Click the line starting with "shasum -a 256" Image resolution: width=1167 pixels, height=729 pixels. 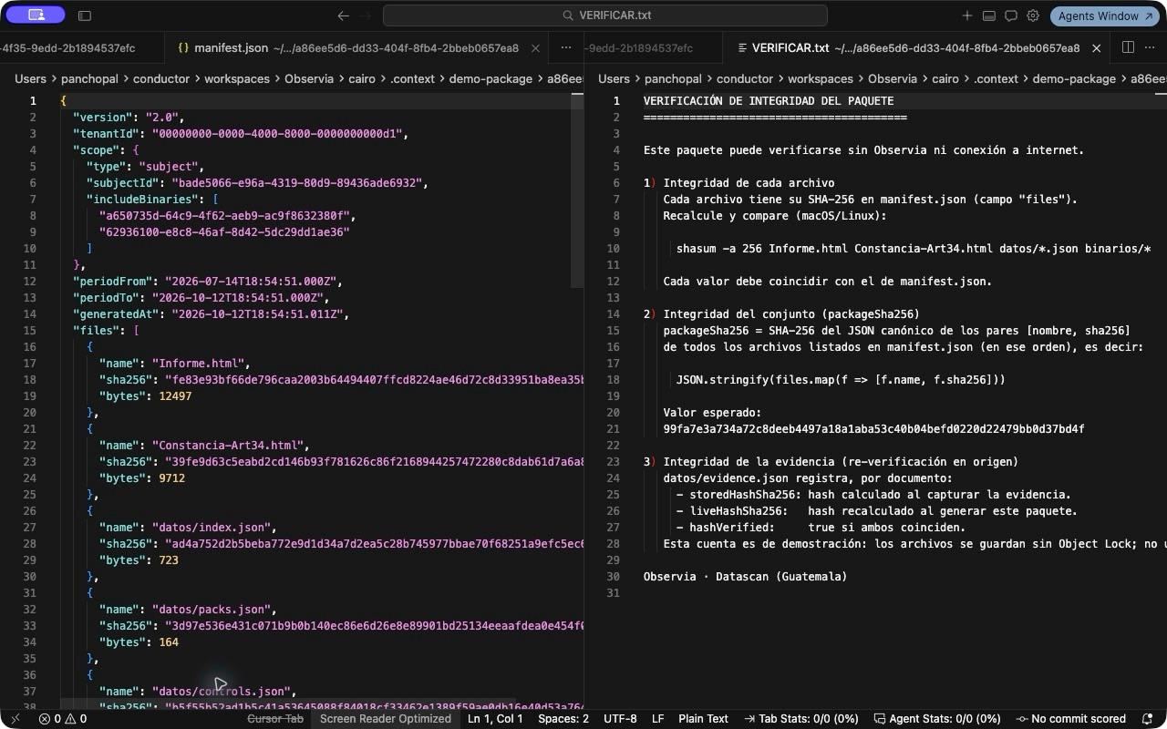914,249
